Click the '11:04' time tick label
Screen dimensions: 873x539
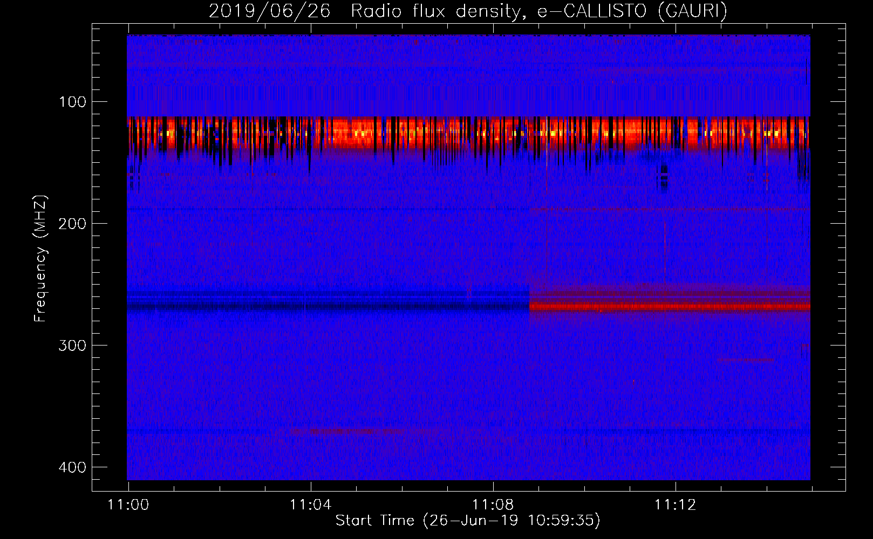click(310, 505)
